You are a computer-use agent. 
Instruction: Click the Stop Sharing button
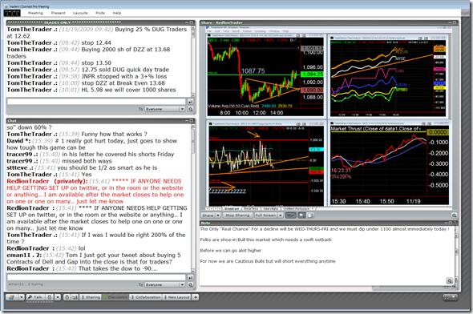pos(238,215)
